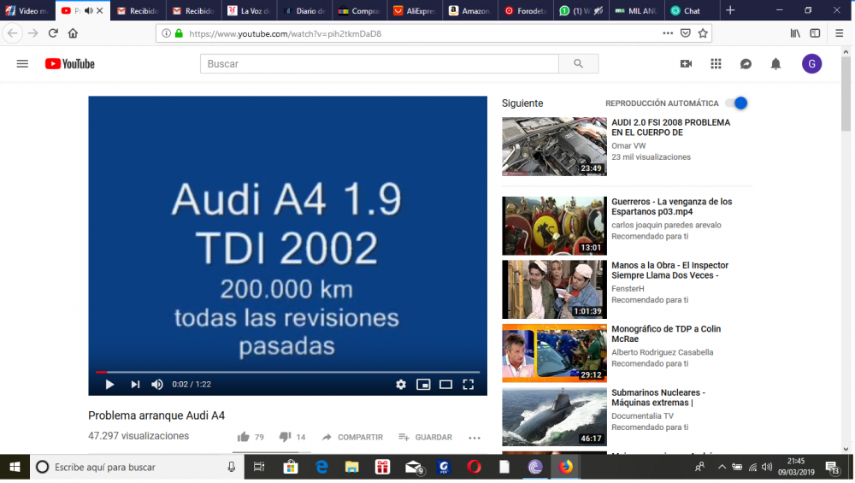The height and width of the screenshot is (483, 855).
Task: Open Monográfico de TDP a Colin McRae thumbnail
Action: (554, 353)
